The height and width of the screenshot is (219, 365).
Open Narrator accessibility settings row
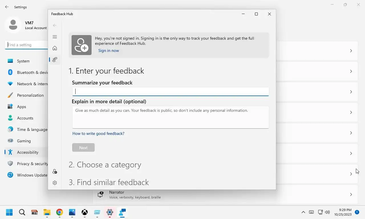[x=225, y=194]
